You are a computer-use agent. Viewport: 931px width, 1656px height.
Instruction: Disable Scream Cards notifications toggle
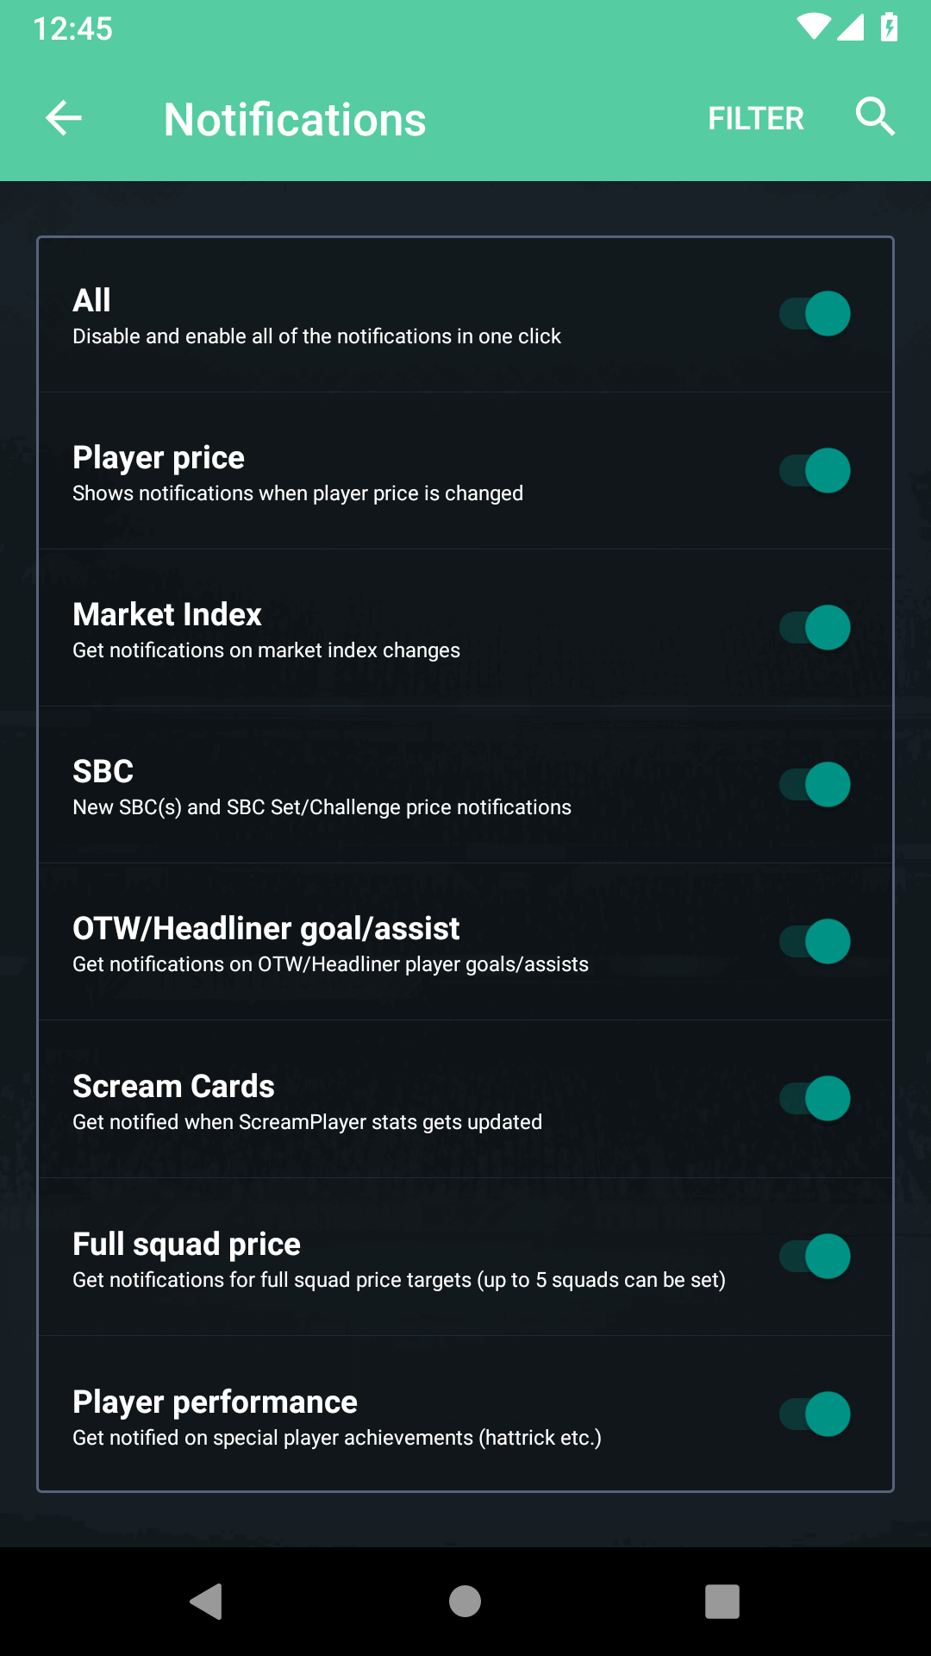pos(815,1099)
